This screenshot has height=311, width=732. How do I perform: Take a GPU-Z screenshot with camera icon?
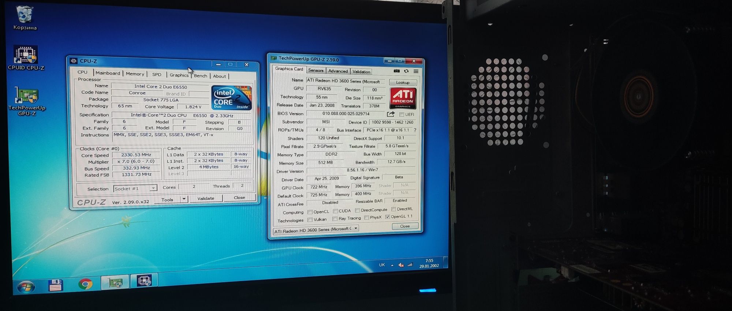pyautogui.click(x=396, y=71)
